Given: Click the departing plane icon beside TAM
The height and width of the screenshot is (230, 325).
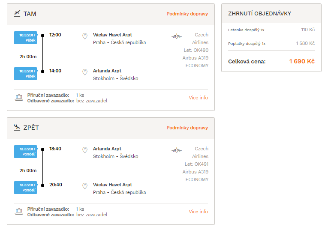Looking at the screenshot, I should (17, 14).
